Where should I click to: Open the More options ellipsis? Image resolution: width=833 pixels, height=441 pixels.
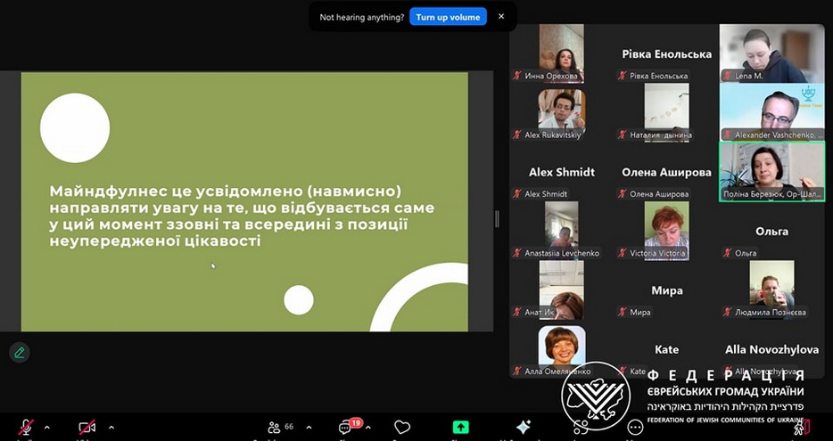635,428
